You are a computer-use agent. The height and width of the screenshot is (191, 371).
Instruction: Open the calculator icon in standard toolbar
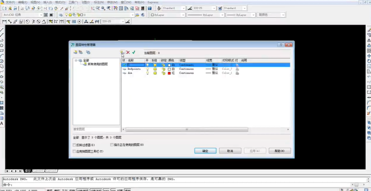pyautogui.click(x=143, y=8)
